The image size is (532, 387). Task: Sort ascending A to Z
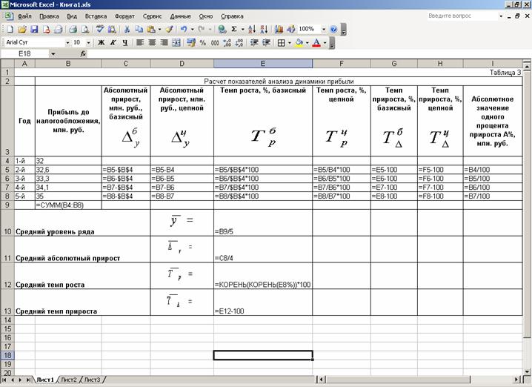click(x=252, y=29)
